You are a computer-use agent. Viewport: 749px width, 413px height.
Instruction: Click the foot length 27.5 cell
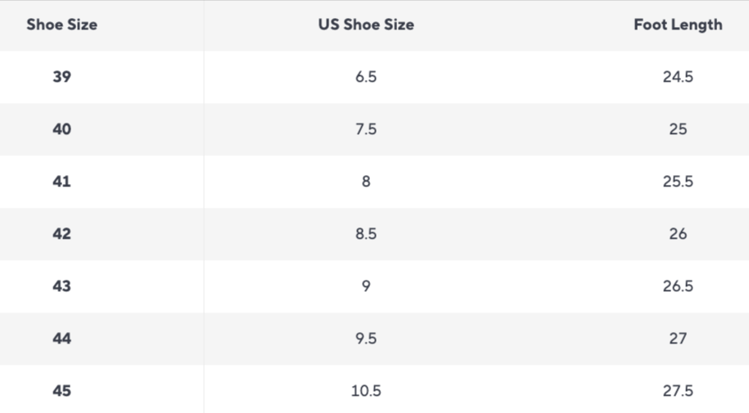click(x=678, y=391)
